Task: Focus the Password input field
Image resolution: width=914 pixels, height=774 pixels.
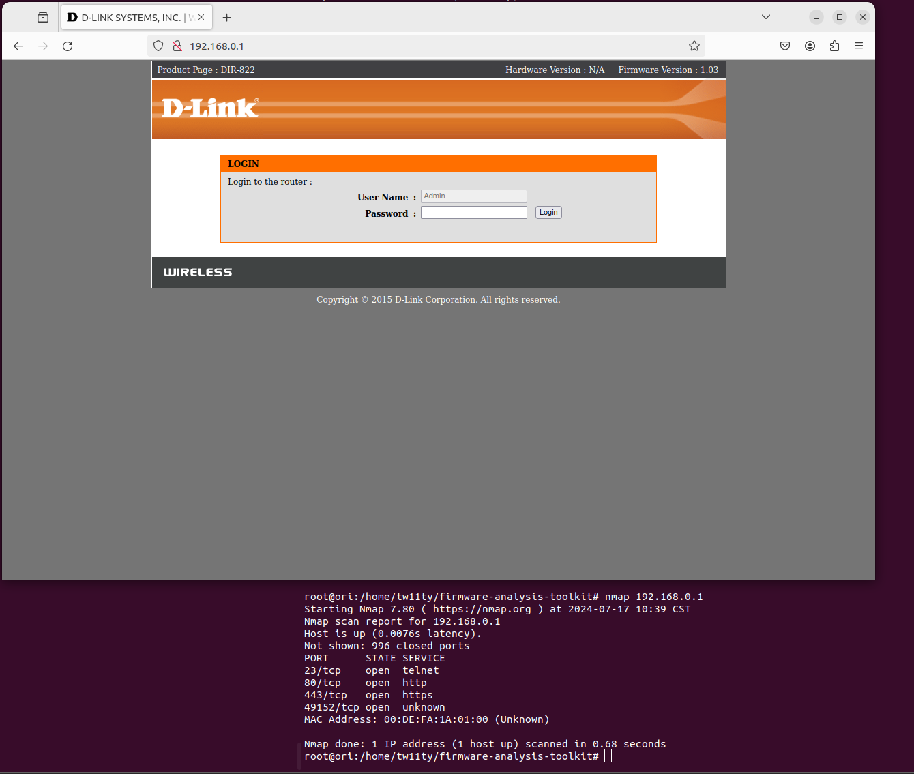Action: (x=474, y=213)
